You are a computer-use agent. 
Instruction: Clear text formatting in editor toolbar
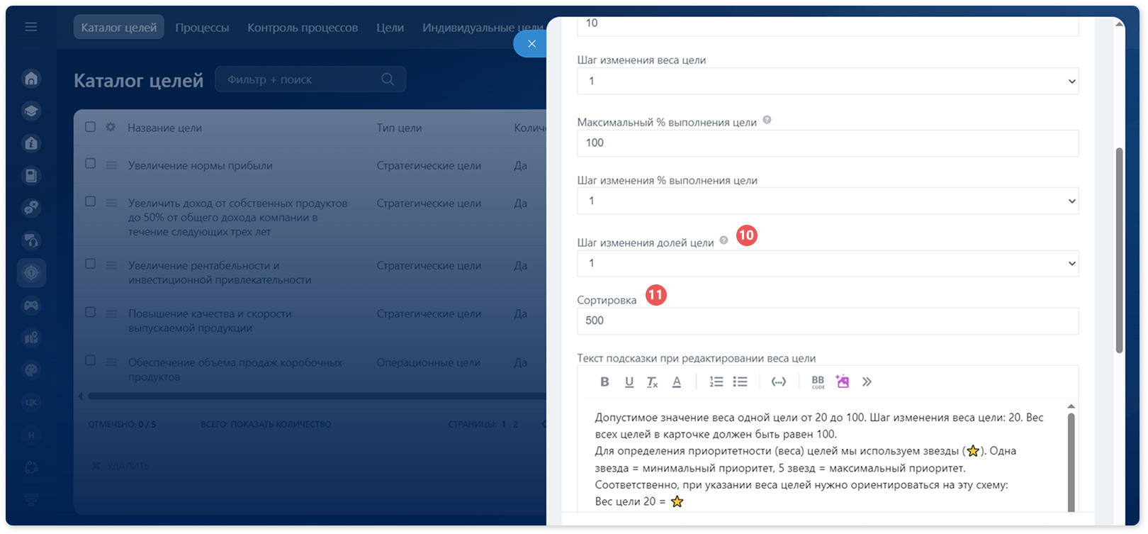point(652,382)
